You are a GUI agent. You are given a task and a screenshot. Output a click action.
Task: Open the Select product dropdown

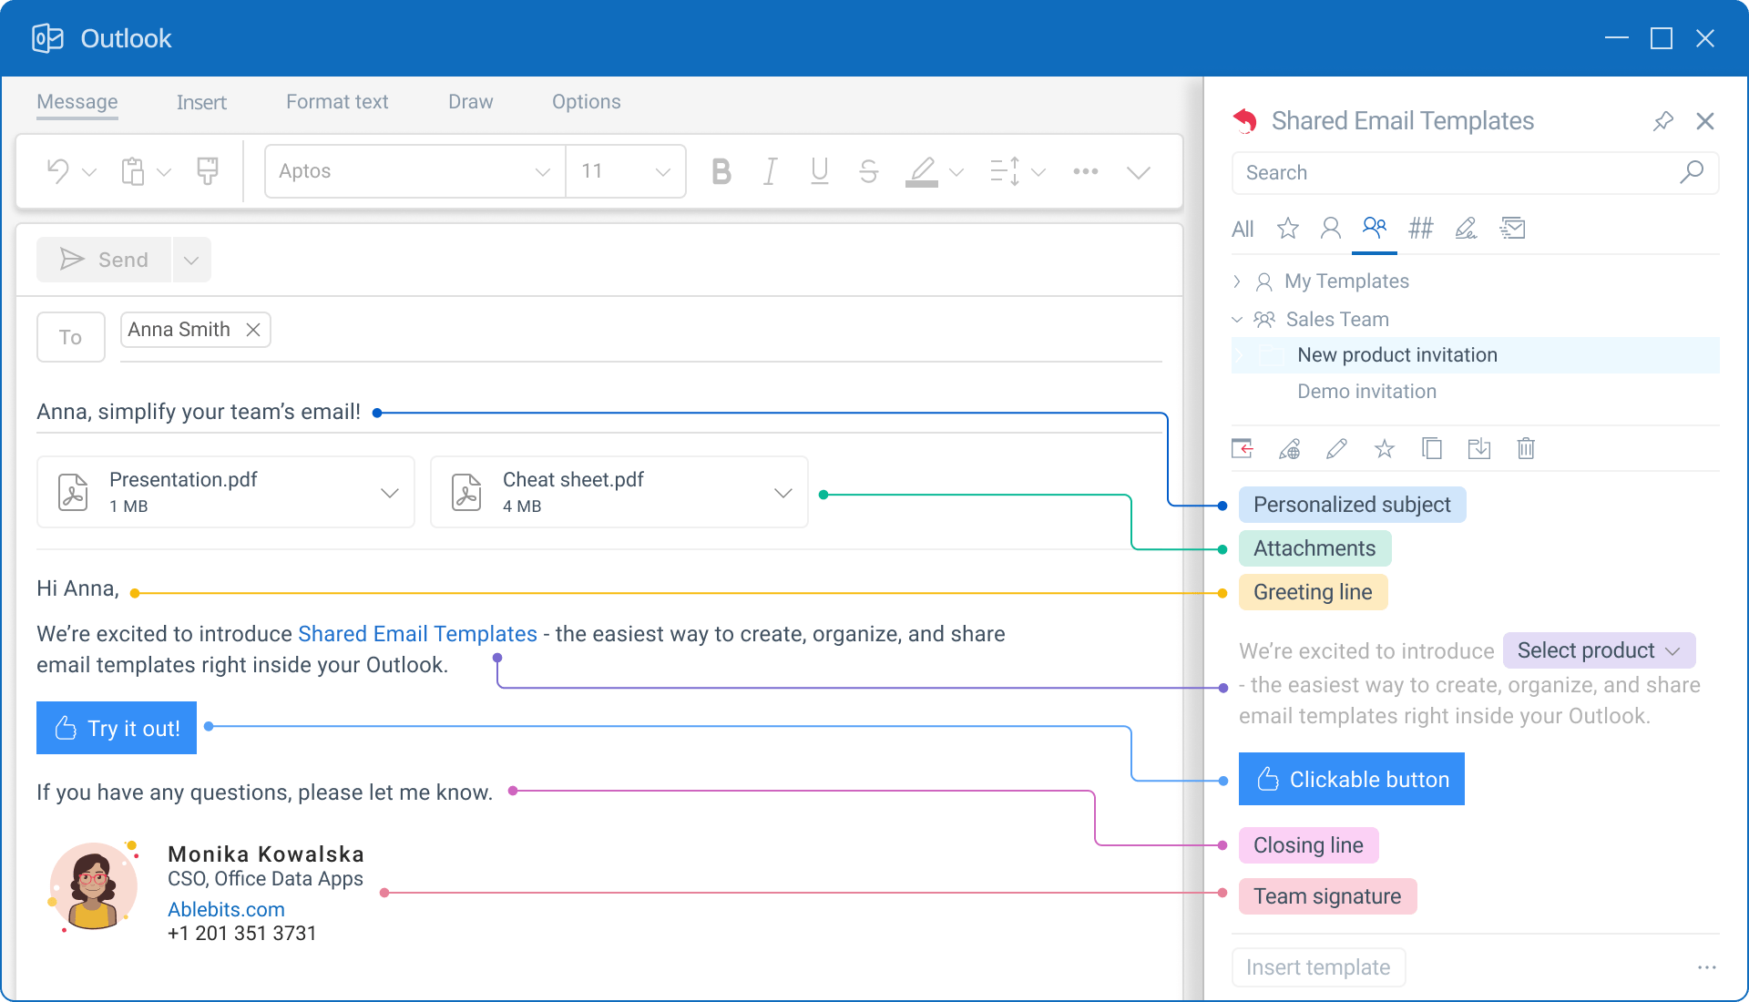[x=1600, y=650]
